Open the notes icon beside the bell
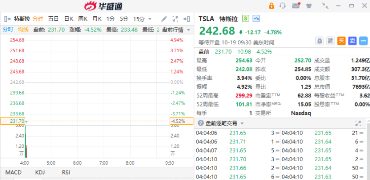 pos(331,41)
